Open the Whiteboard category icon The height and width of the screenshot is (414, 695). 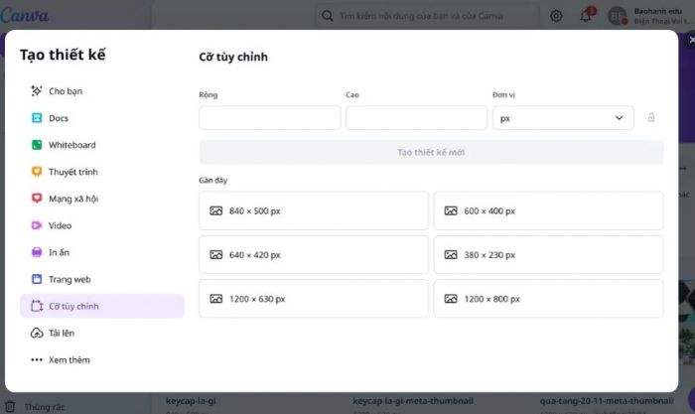[x=37, y=145]
